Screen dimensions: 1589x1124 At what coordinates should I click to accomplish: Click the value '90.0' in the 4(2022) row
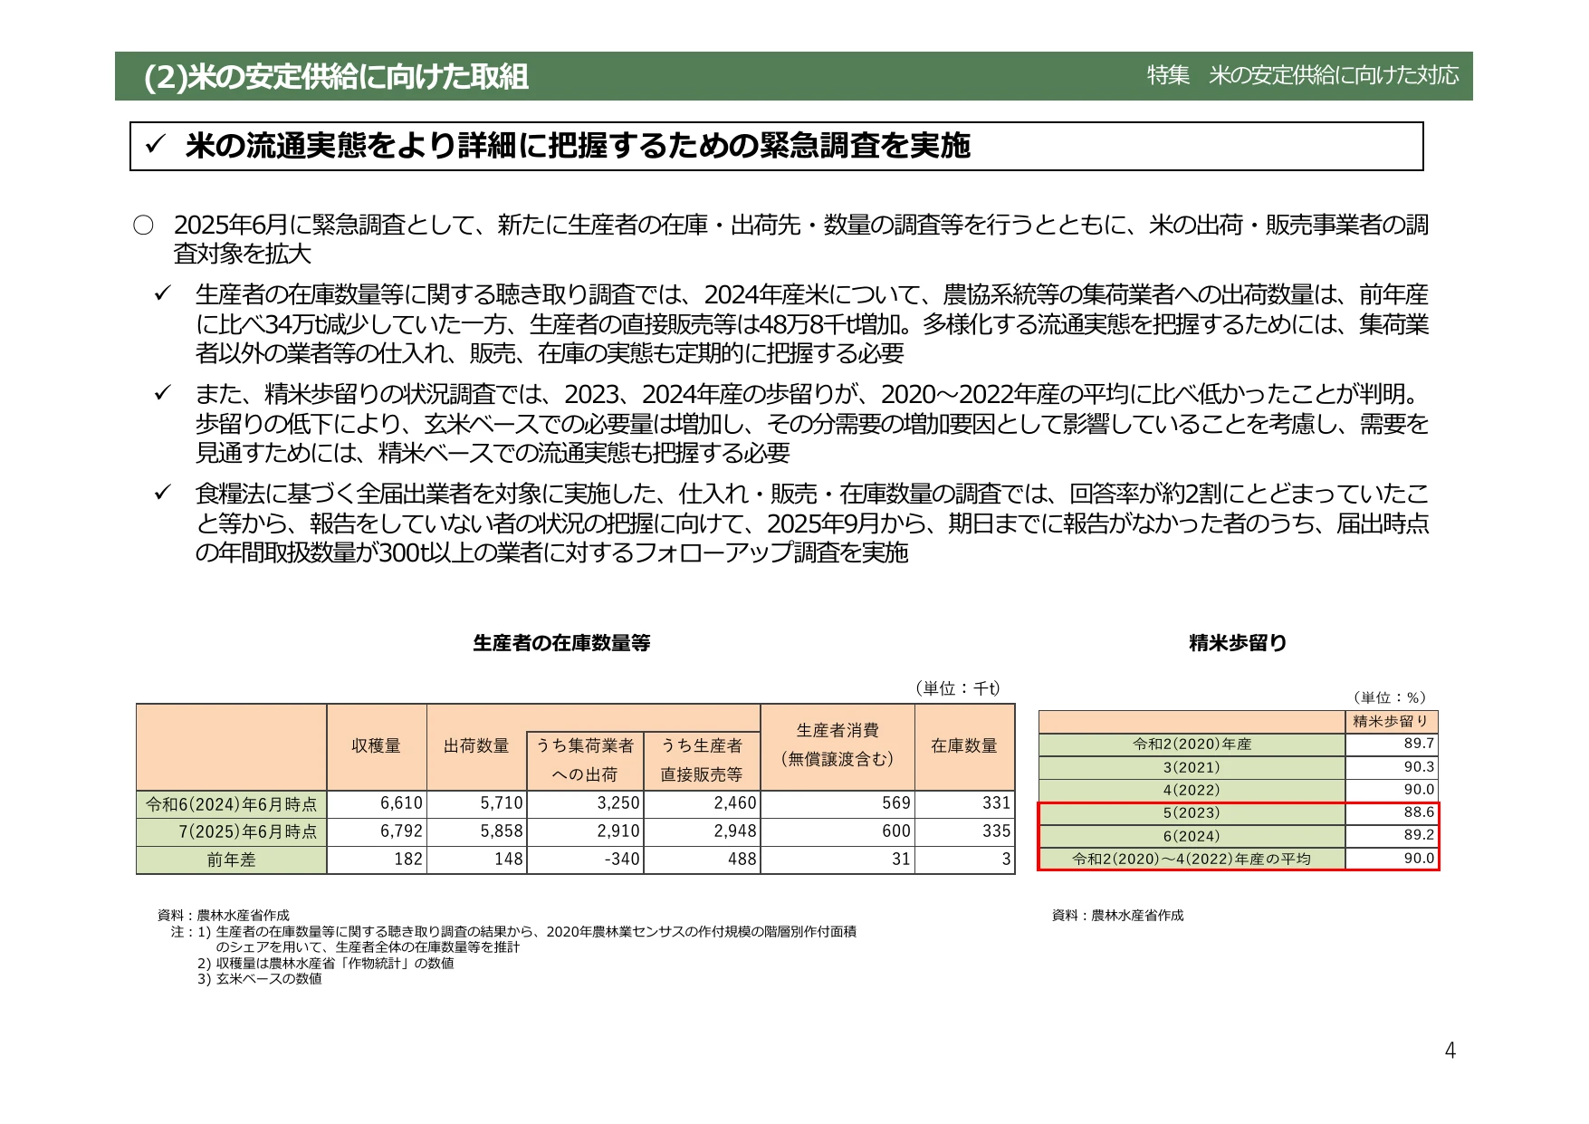pos(1419,790)
